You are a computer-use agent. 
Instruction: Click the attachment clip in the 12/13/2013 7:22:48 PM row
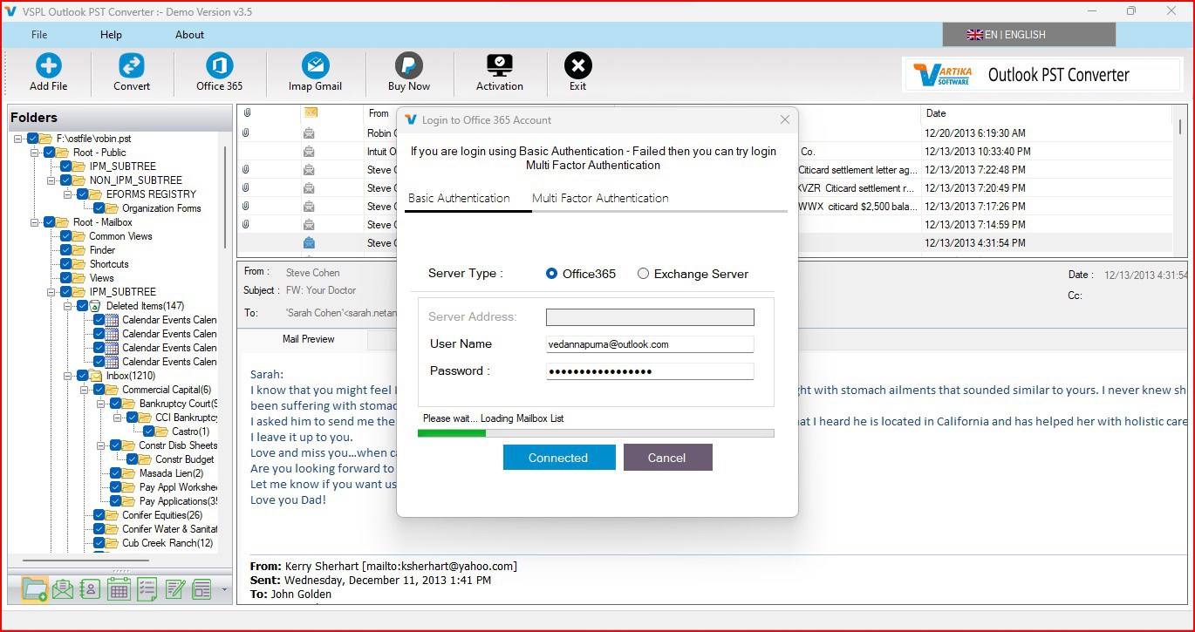[x=247, y=169]
